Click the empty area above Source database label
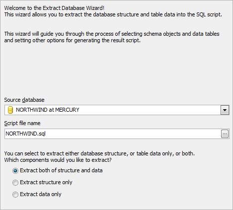 pos(116,70)
